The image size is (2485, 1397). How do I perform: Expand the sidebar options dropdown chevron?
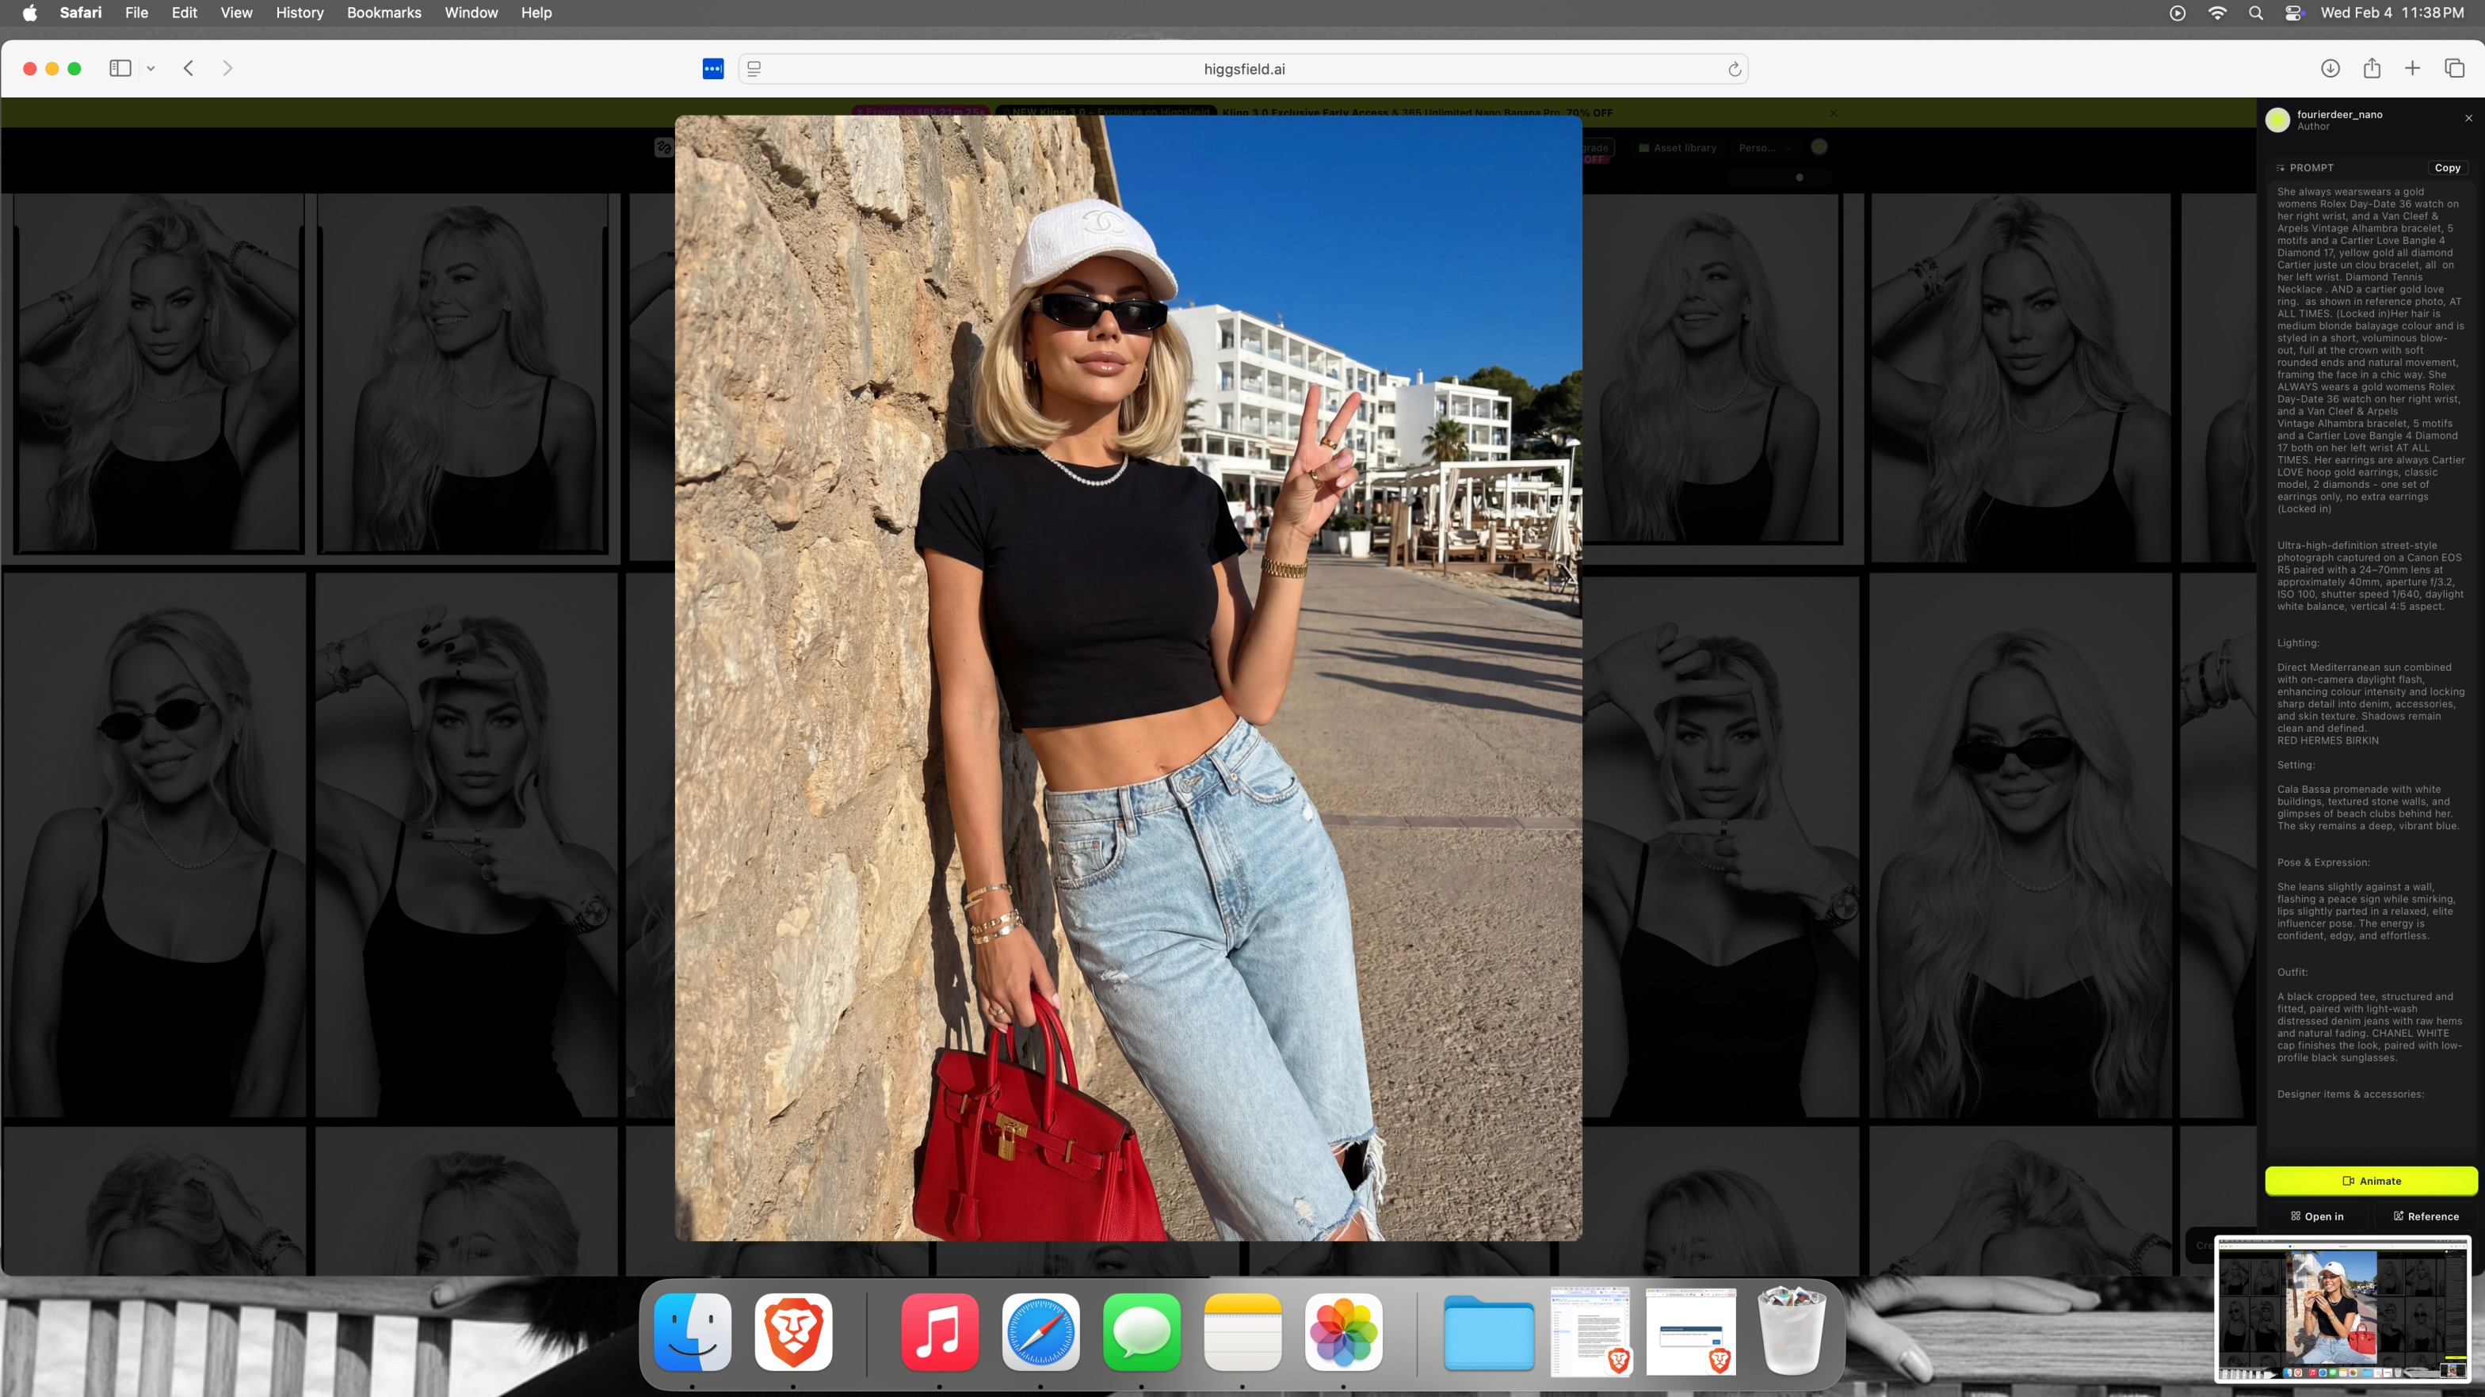click(151, 68)
